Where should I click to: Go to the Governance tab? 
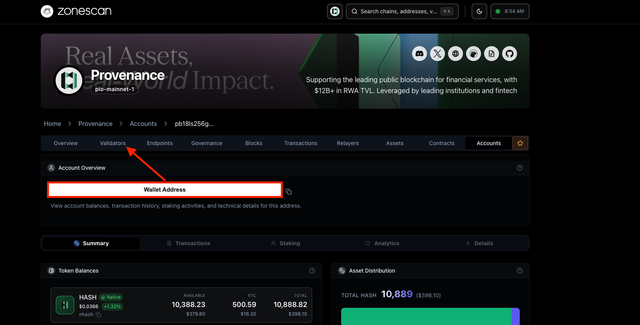tap(207, 143)
